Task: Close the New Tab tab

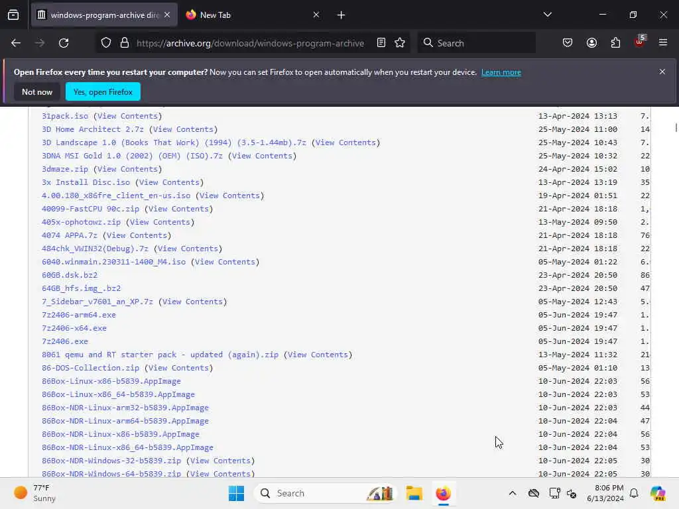Action: pos(316,15)
